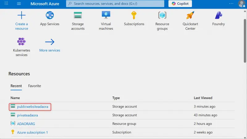The height and width of the screenshot is (139, 247).
Task: Open Foundry service icon
Action: (x=219, y=15)
